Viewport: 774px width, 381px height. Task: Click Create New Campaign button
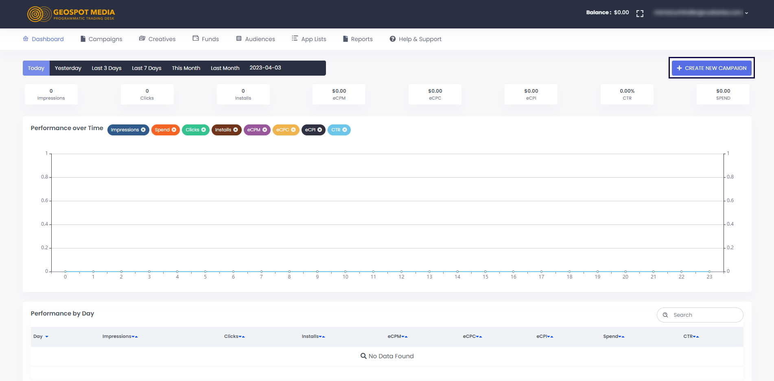[x=711, y=68]
